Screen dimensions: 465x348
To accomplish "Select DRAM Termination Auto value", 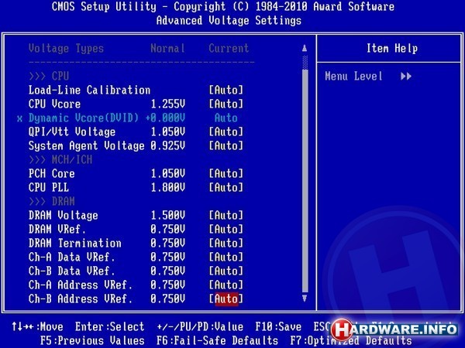I will point(226,243).
